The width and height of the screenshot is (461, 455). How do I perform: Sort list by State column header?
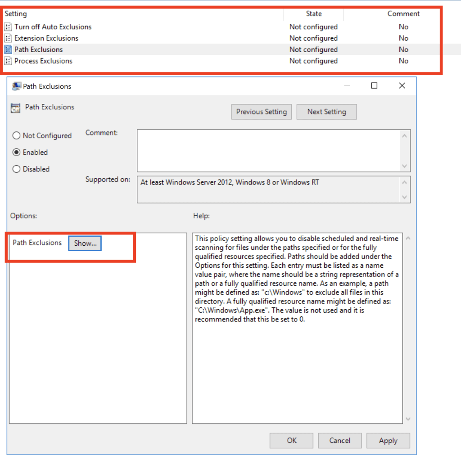coord(313,14)
